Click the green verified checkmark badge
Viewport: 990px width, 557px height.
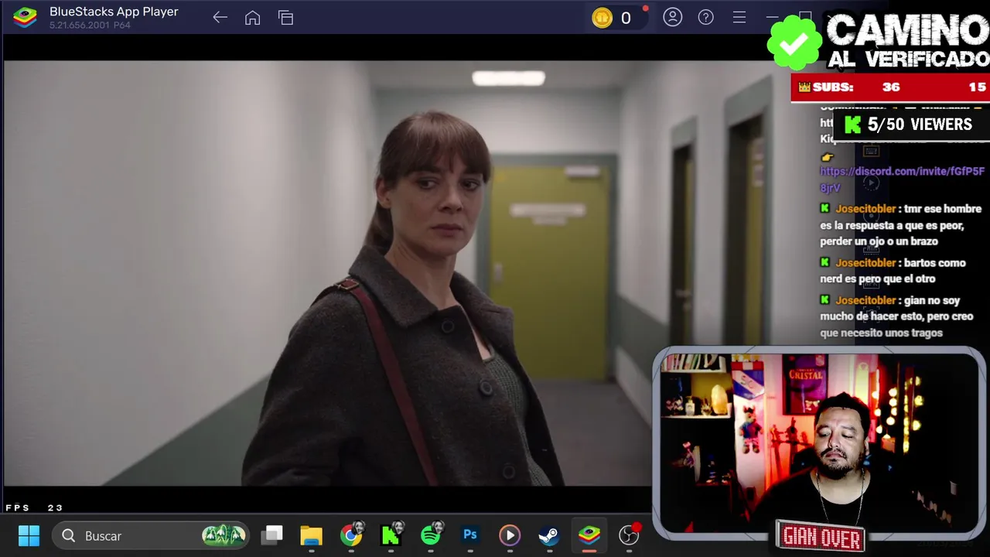(794, 43)
